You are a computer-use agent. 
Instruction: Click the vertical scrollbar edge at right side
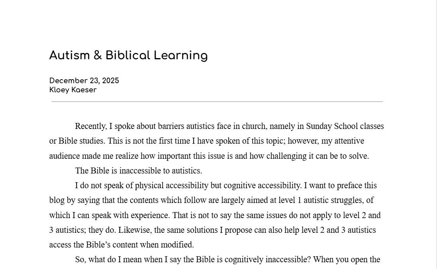tap(437, 134)
